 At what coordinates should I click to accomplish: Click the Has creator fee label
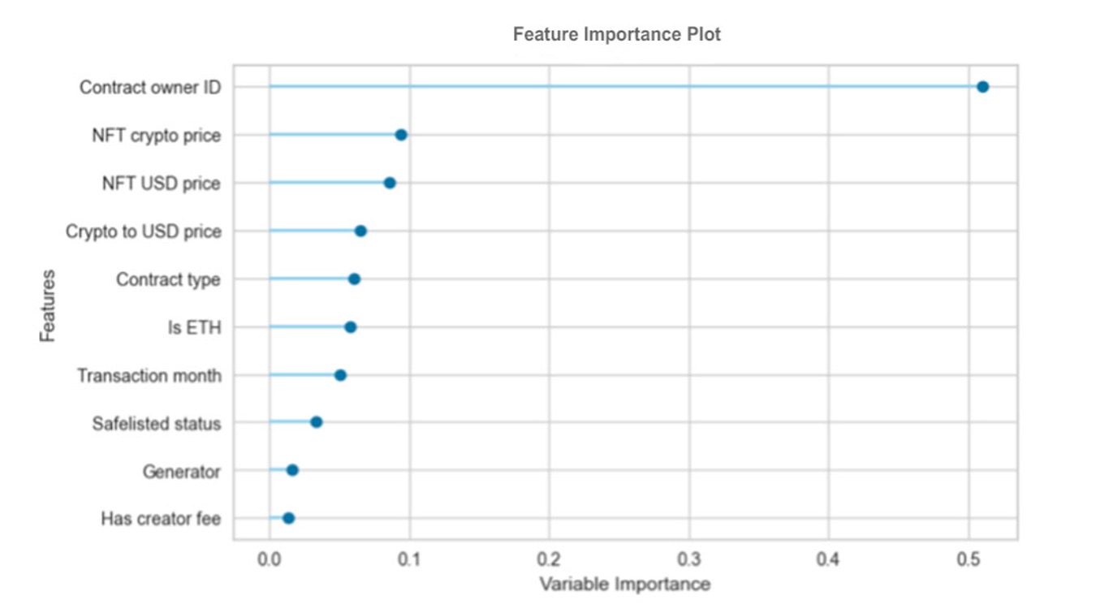click(x=161, y=518)
